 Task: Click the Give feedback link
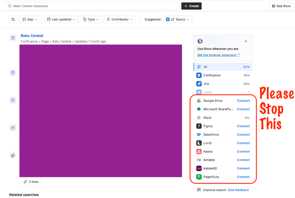click(238, 190)
